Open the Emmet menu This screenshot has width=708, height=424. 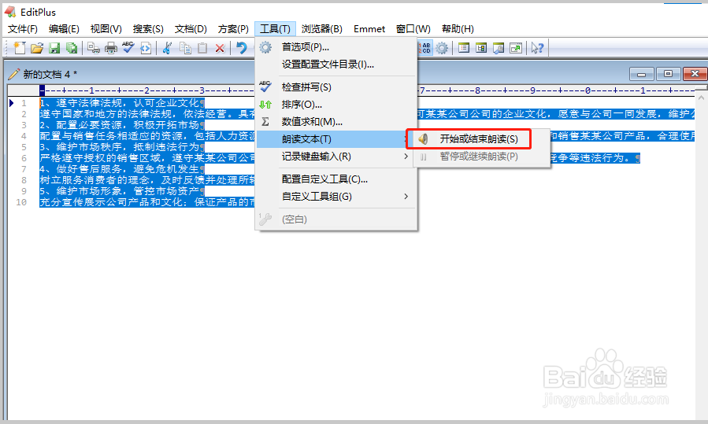pyautogui.click(x=369, y=29)
